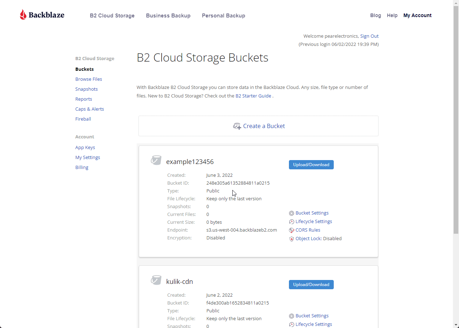Image resolution: width=459 pixels, height=328 pixels.
Task: Click the bucket-plus icon in Create a Bucket
Action: pyautogui.click(x=237, y=126)
